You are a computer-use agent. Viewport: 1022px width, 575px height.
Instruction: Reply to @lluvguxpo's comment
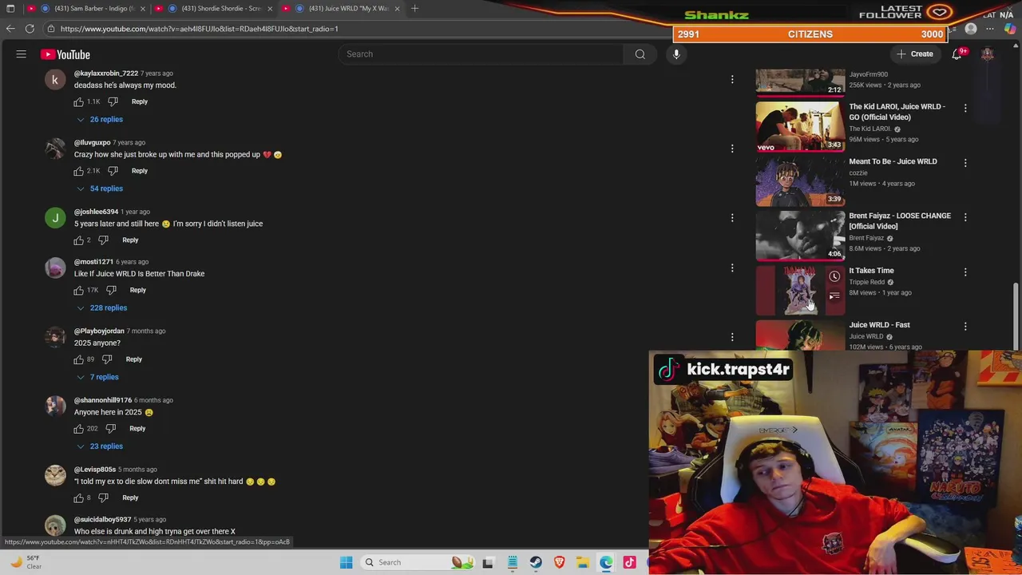tap(140, 171)
